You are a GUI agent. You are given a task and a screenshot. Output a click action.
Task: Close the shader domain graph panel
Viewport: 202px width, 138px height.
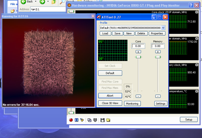pyautogui.click(x=197, y=38)
